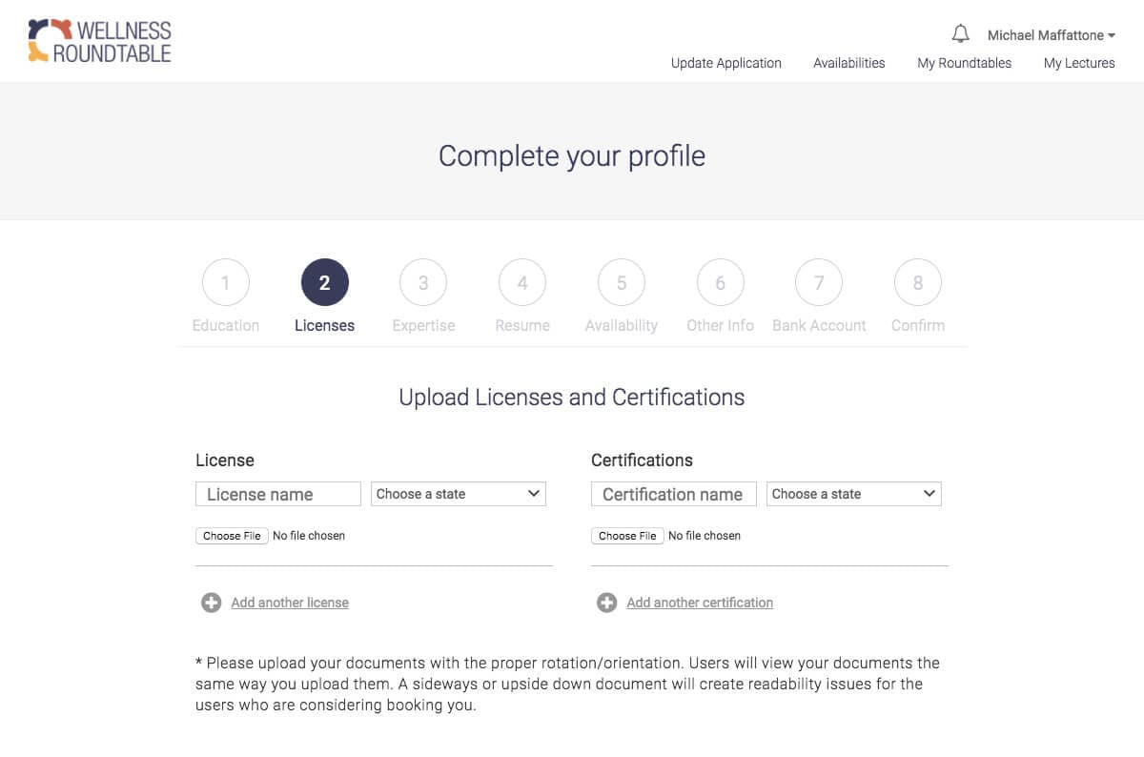The image size is (1144, 757).
Task: Open the notifications bell
Action: click(x=960, y=34)
